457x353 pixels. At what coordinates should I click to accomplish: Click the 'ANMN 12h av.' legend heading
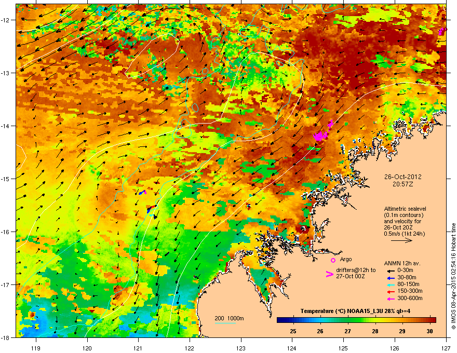[x=402, y=264]
